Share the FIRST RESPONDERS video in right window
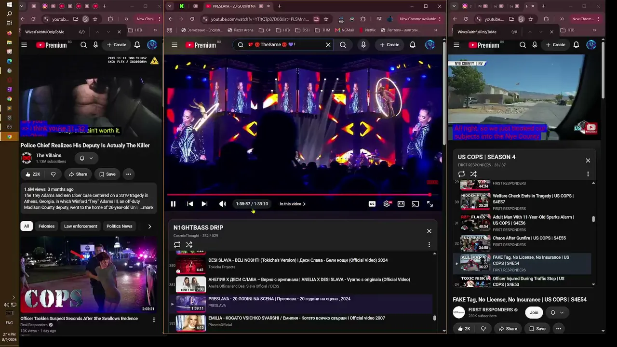The height and width of the screenshot is (347, 617). (x=508, y=329)
